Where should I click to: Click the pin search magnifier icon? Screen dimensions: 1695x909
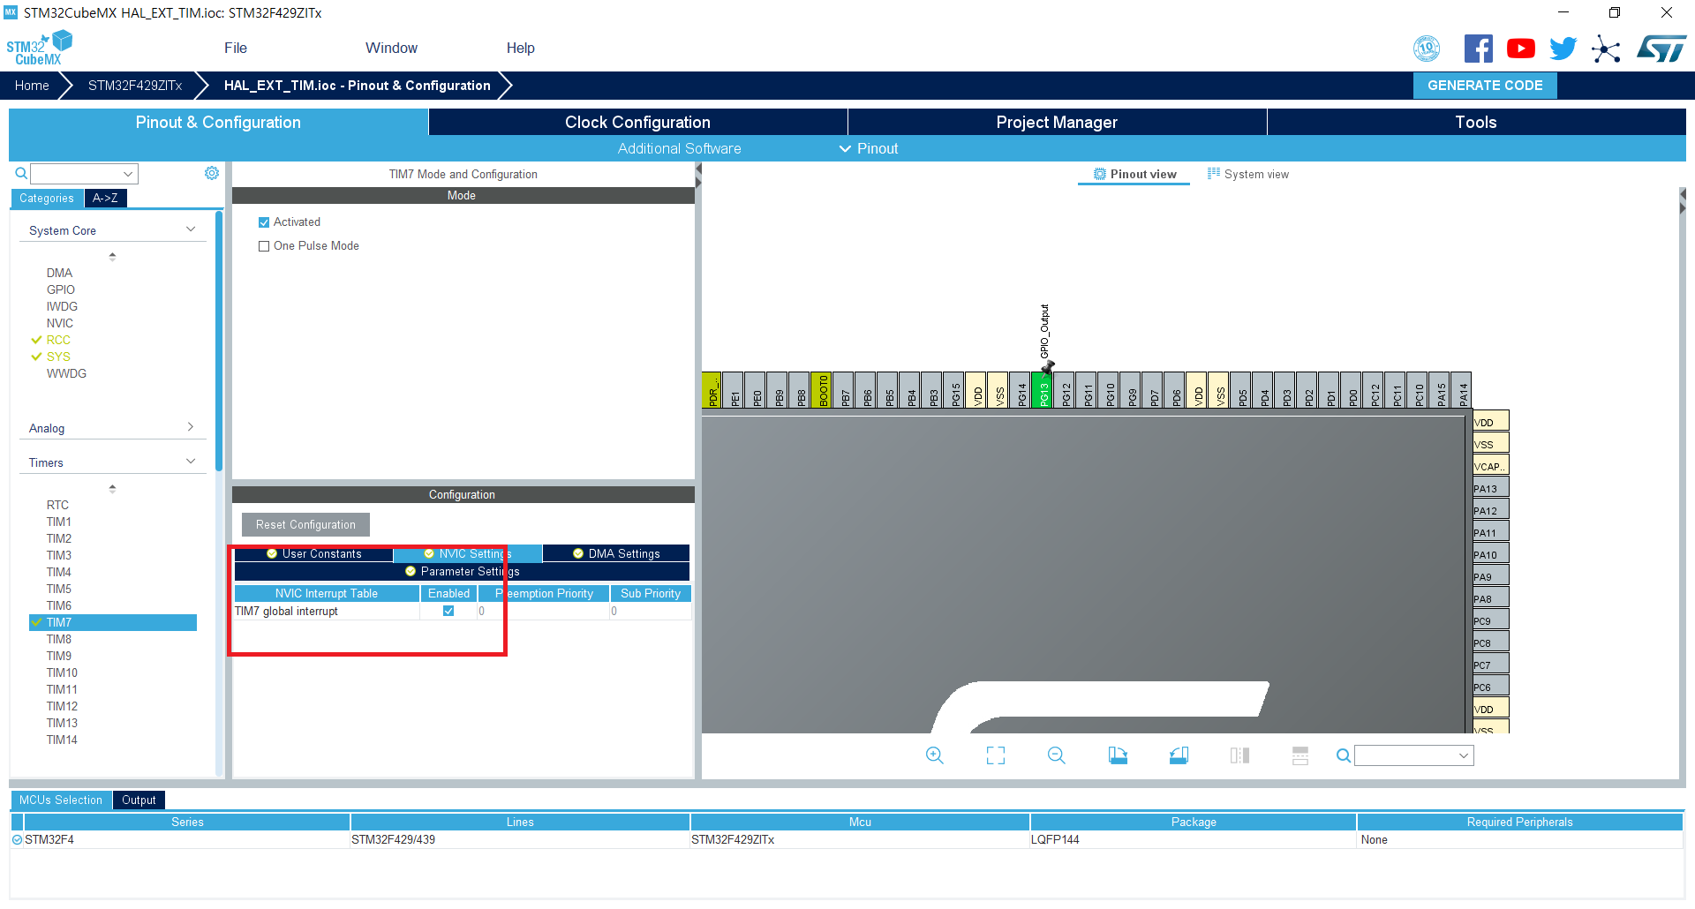click(1344, 755)
